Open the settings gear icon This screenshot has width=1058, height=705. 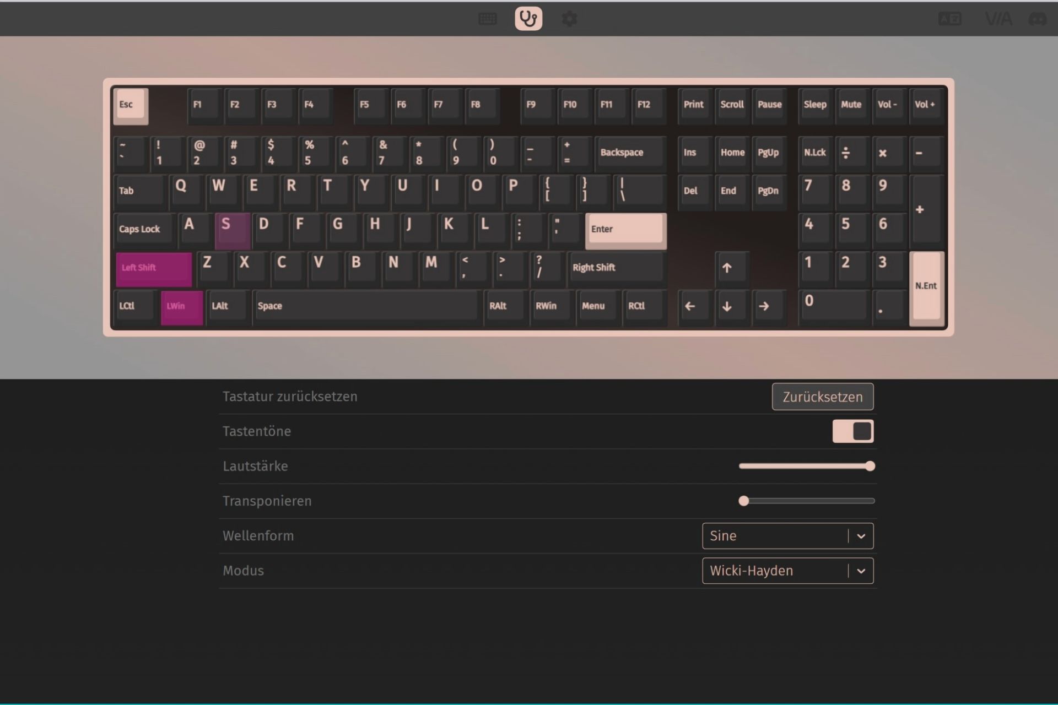tap(569, 19)
